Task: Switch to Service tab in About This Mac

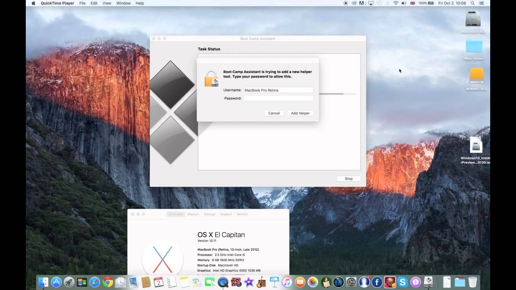Action: click(x=242, y=214)
